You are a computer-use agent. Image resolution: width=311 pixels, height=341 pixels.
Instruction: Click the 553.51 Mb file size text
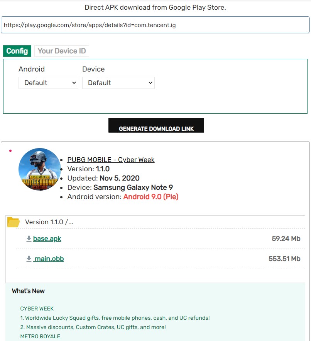pyautogui.click(x=284, y=259)
